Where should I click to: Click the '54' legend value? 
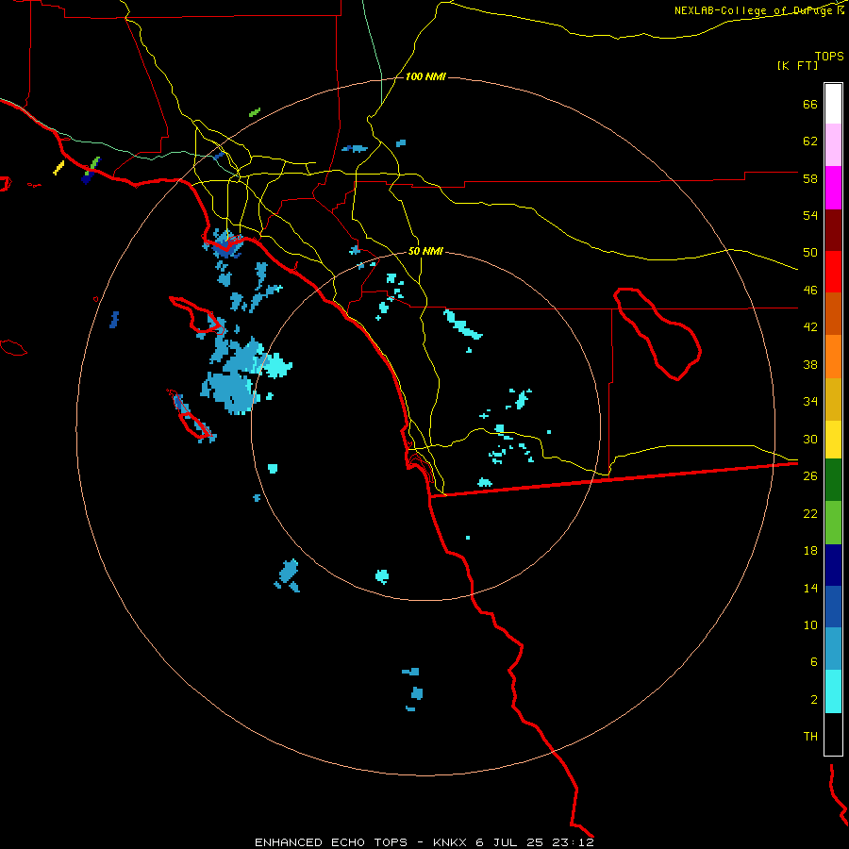(810, 215)
